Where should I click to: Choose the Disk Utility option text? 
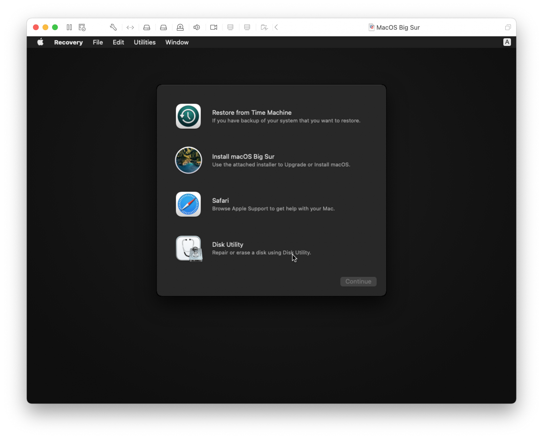(228, 244)
